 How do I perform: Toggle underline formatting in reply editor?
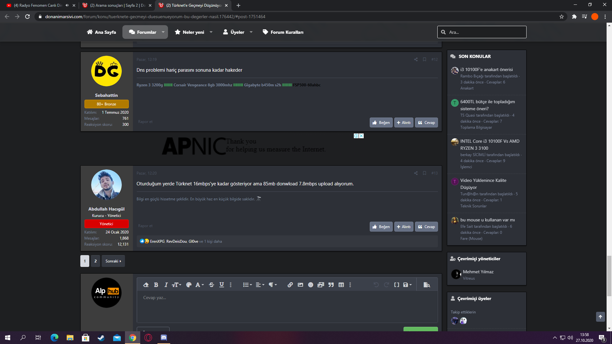tap(222, 285)
